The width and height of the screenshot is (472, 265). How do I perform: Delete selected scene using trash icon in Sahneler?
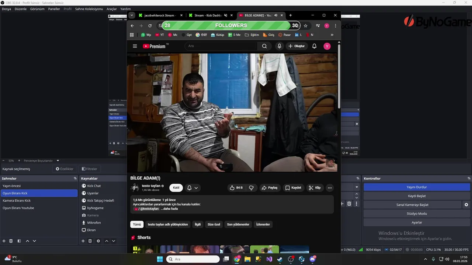(x=11, y=241)
